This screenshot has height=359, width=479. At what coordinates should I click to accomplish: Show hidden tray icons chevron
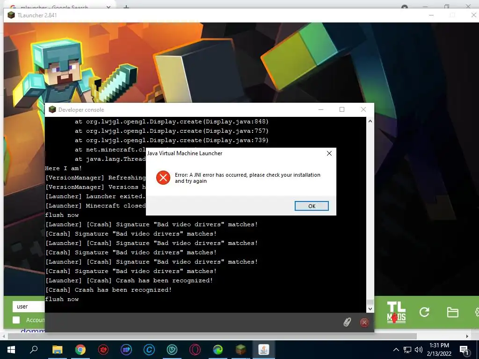point(396,350)
